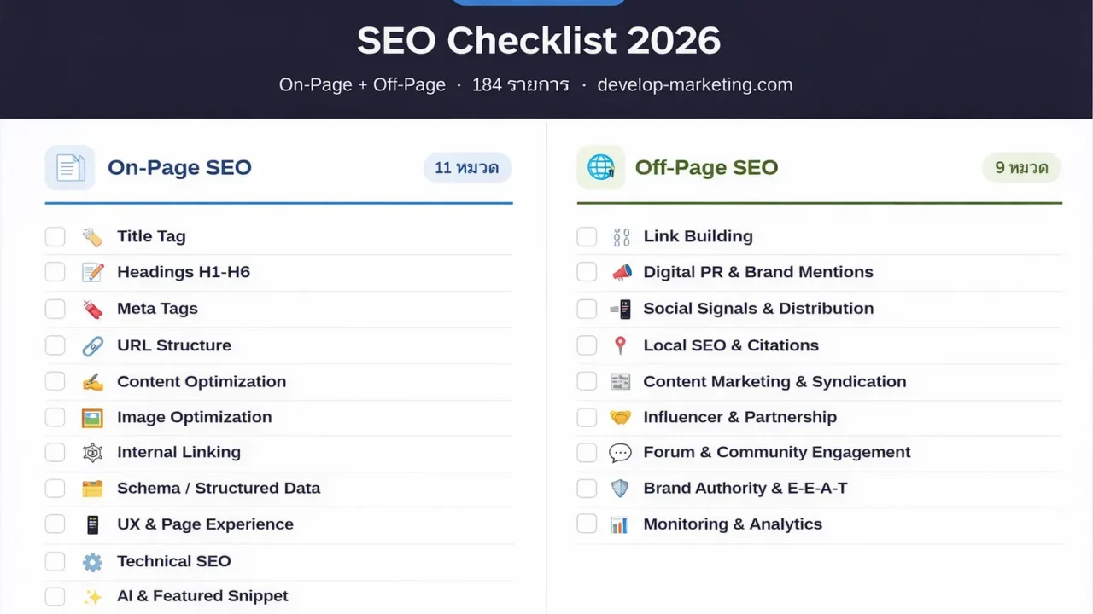Viewport: 1093px width, 614px height.
Task: Check the Title Tag checkbox
Action: click(55, 236)
